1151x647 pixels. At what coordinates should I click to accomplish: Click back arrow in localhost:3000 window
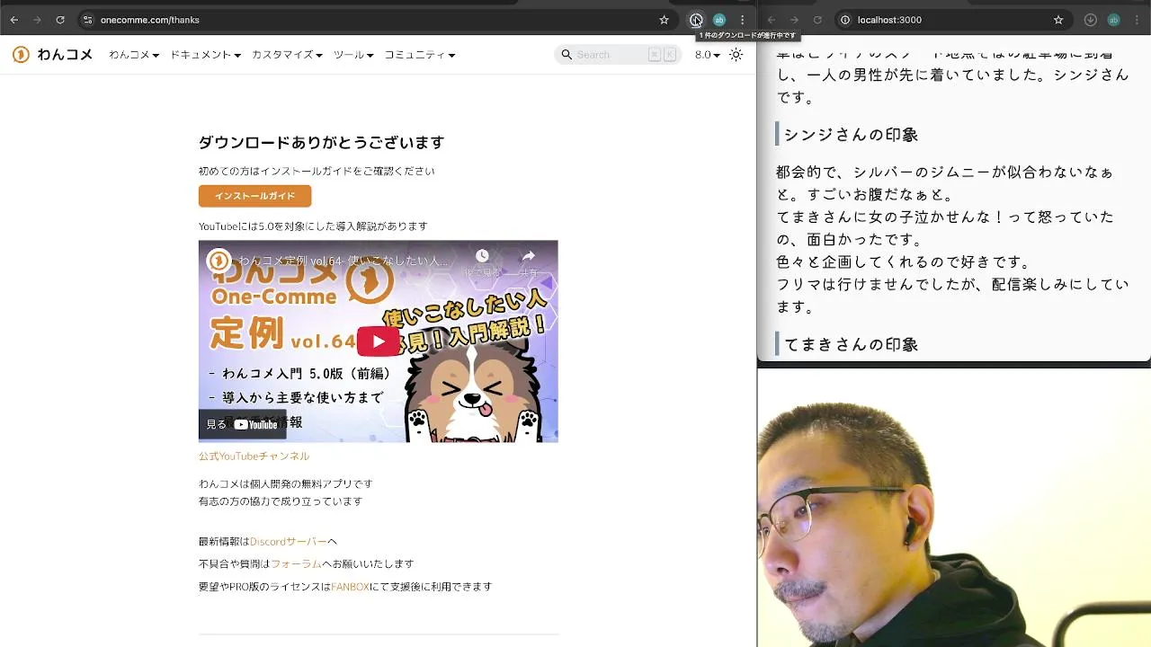click(772, 20)
